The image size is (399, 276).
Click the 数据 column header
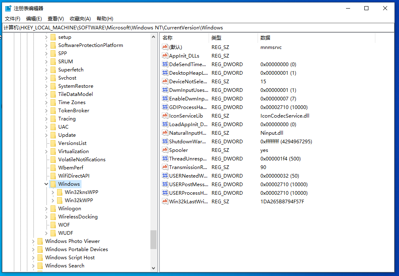tap(317, 38)
